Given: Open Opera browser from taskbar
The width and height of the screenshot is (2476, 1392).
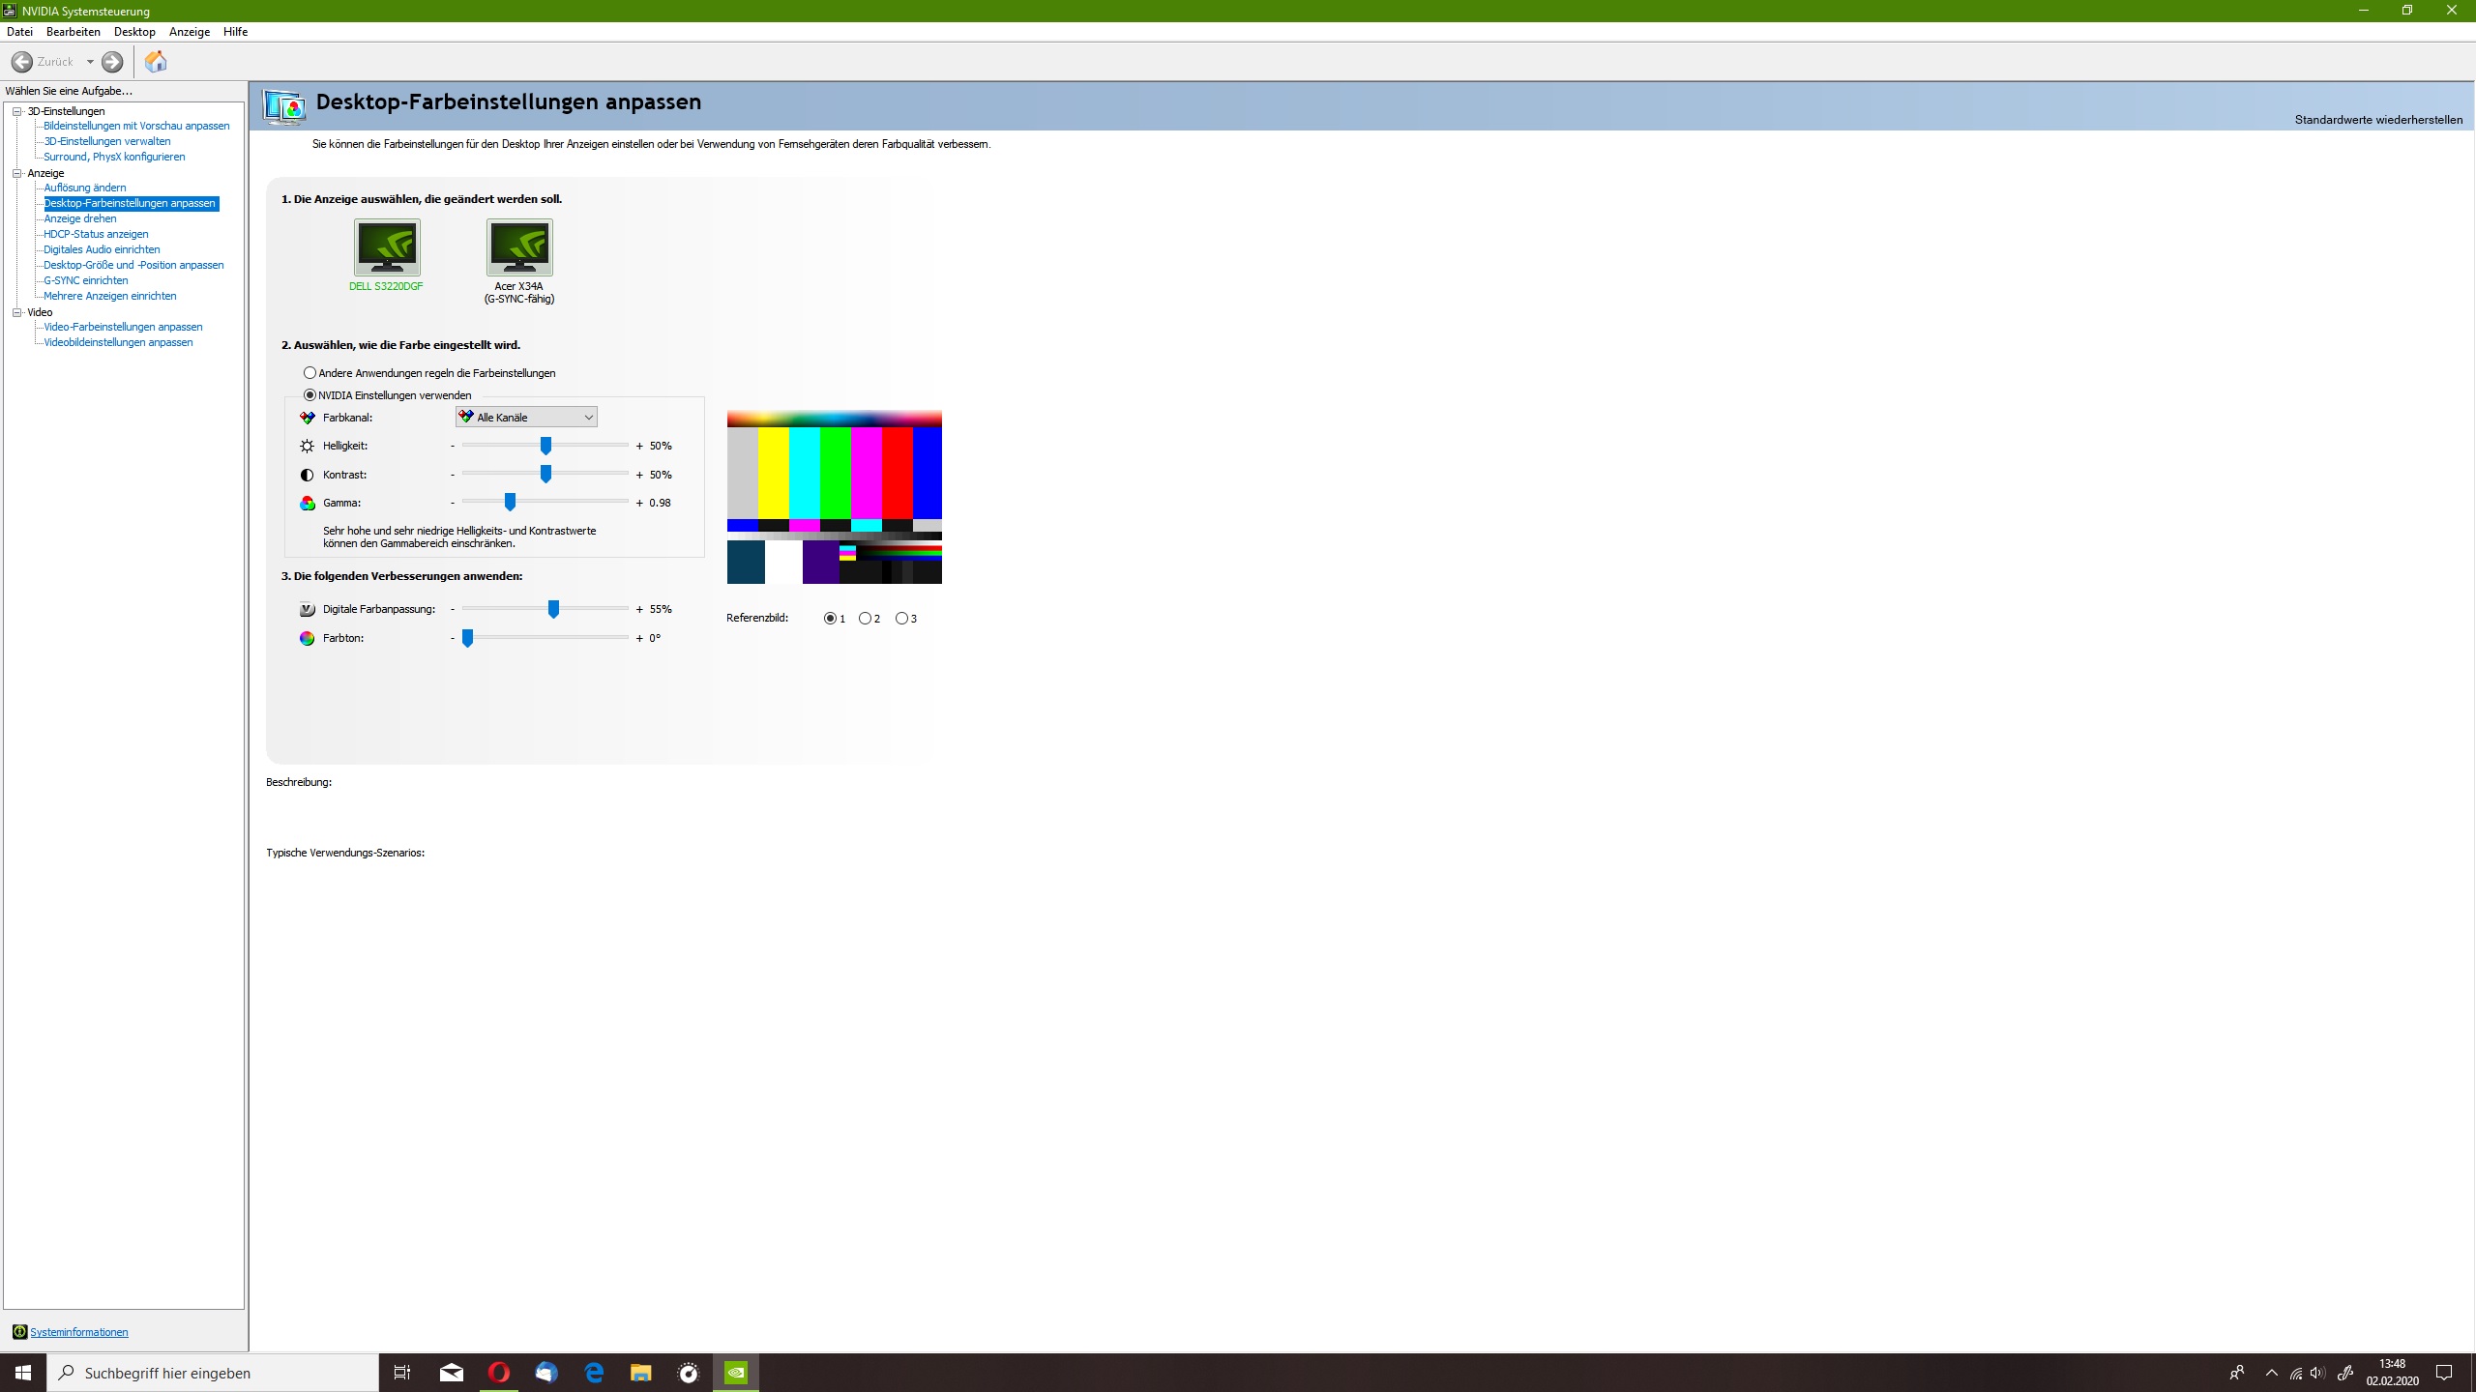Looking at the screenshot, I should [x=499, y=1373].
